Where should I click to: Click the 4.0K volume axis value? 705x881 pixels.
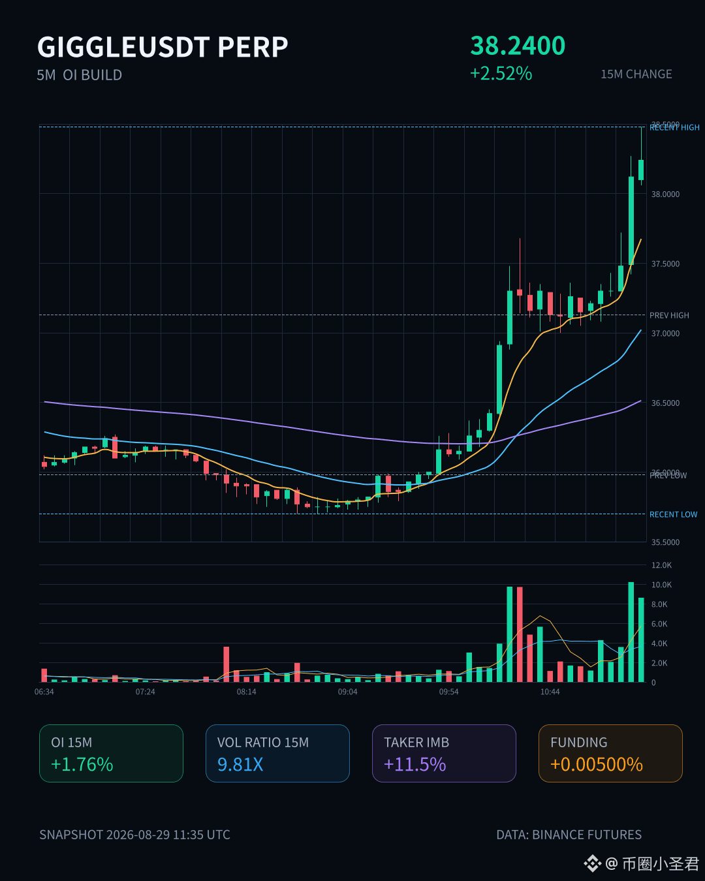[x=659, y=643]
